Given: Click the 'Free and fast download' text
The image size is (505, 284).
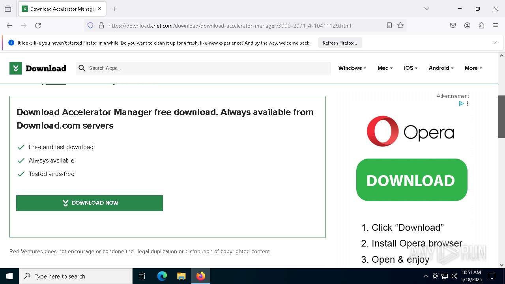Looking at the screenshot, I should tap(61, 147).
